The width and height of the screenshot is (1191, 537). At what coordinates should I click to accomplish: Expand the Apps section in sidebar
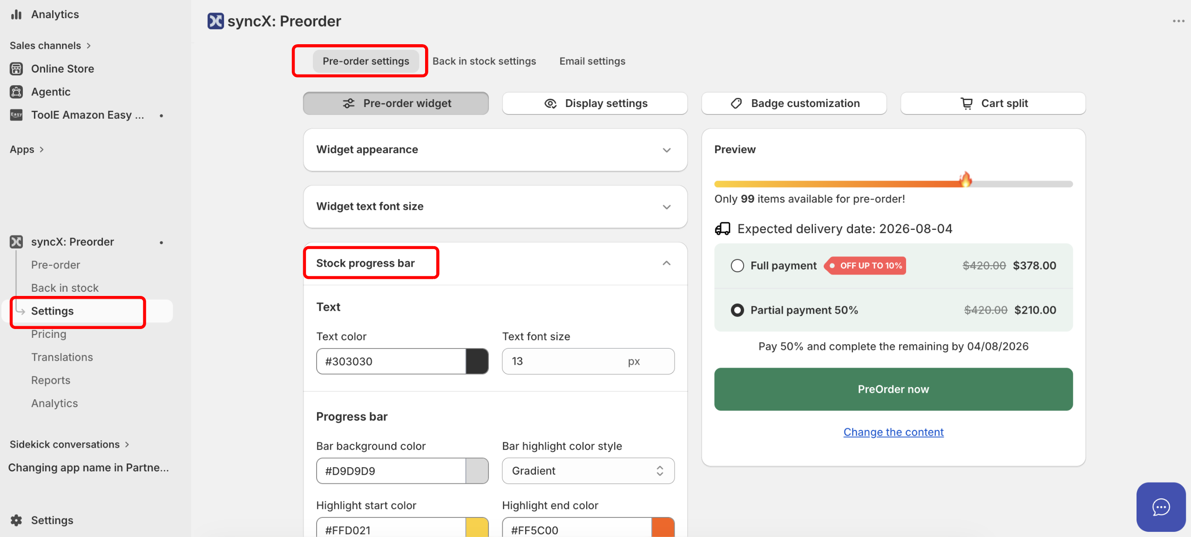pyautogui.click(x=27, y=149)
